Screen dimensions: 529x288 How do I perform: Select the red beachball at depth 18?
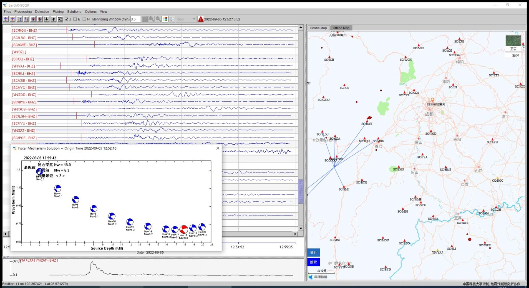coord(184,230)
